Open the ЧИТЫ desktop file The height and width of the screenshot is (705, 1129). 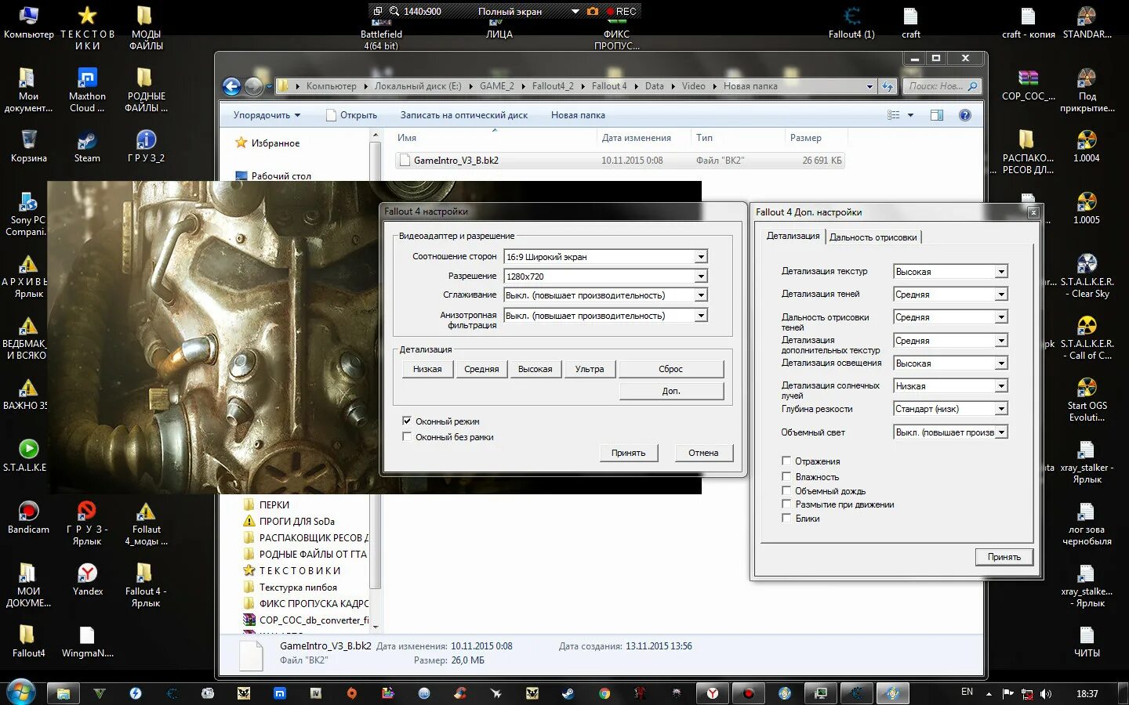tap(1087, 641)
